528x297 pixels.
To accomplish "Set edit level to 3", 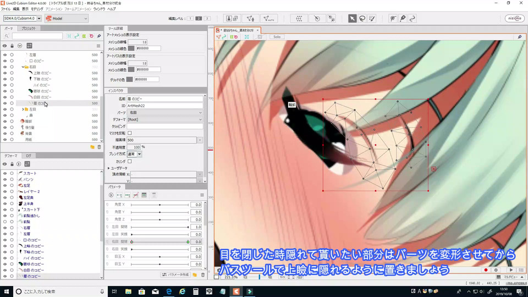I will [x=207, y=19].
